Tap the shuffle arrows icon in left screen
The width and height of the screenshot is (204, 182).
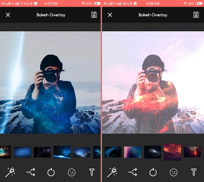pyautogui.click(x=31, y=172)
